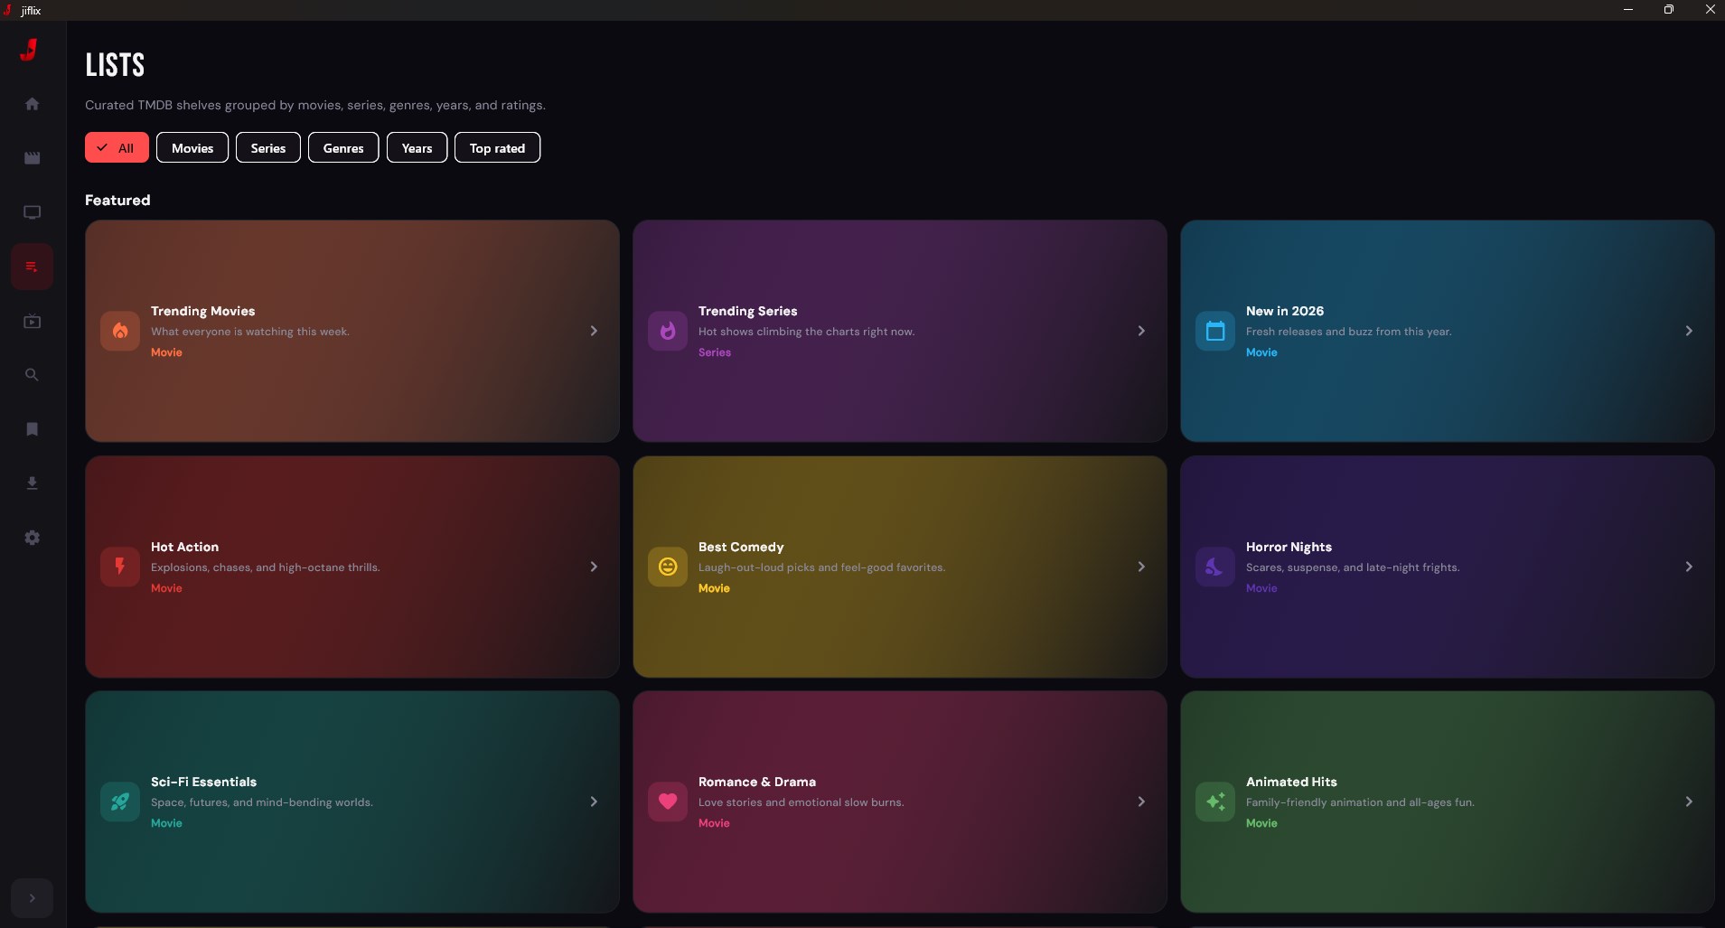Open the Live TV sidebar icon
Screen dimensions: 1725x928
pos(33,321)
